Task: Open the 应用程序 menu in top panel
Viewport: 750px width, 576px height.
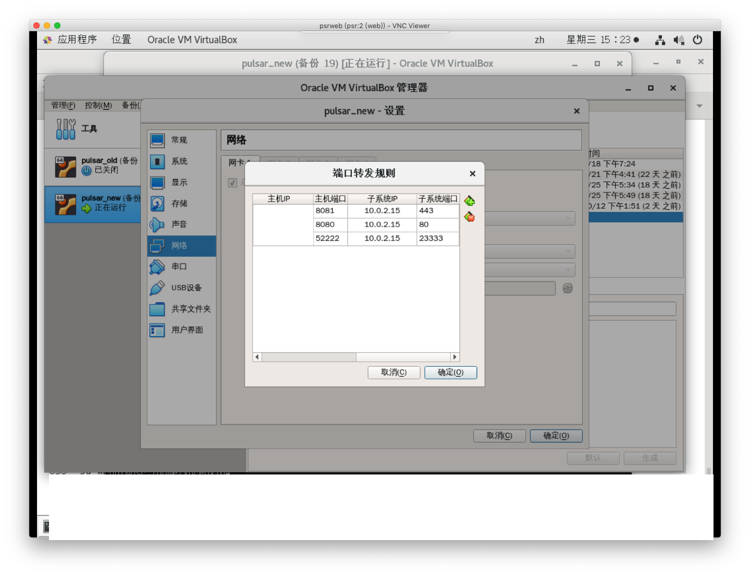Action: tap(77, 40)
